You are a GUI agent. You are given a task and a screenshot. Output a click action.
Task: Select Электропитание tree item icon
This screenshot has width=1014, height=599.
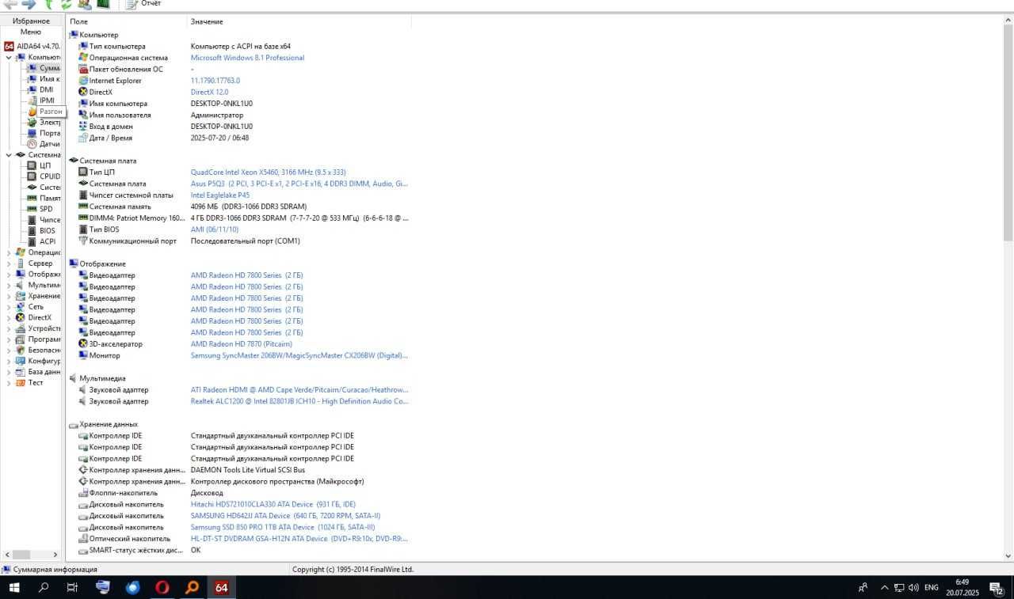click(32, 122)
